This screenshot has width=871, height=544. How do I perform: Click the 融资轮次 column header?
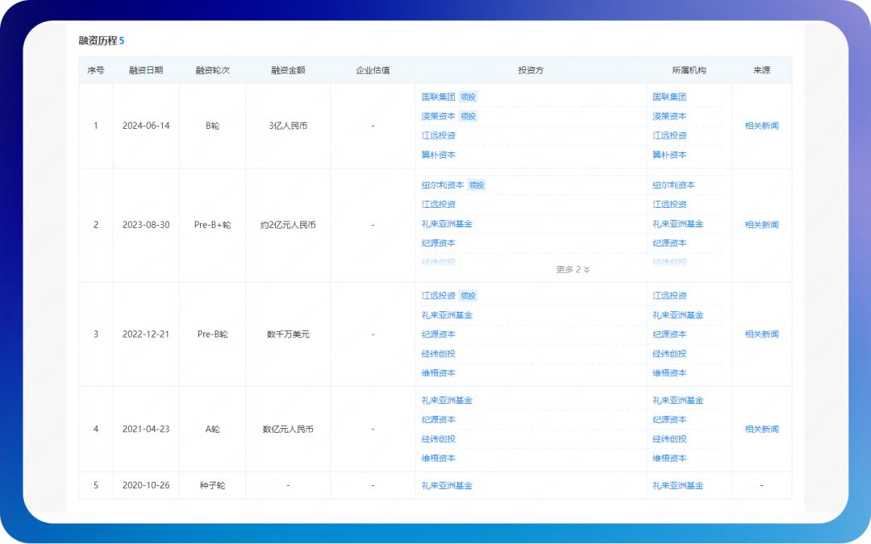(x=212, y=70)
